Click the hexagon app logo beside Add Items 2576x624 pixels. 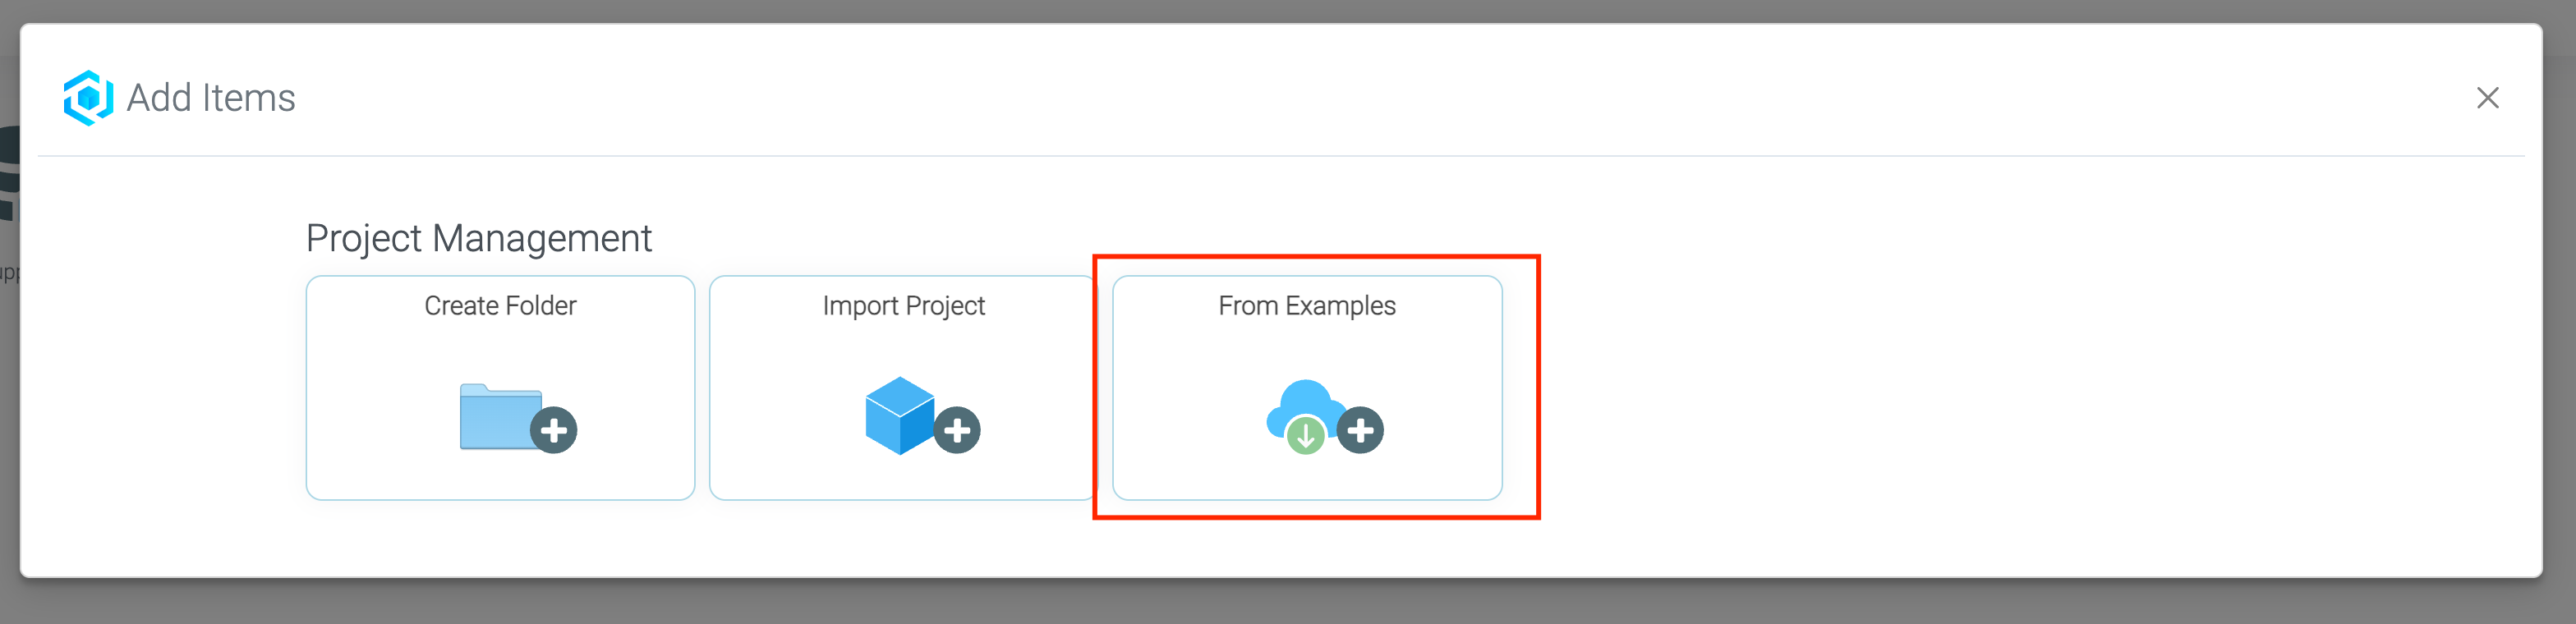(88, 97)
